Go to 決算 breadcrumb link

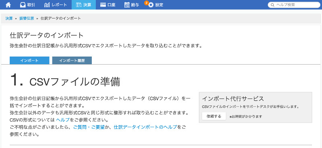click(x=9, y=18)
